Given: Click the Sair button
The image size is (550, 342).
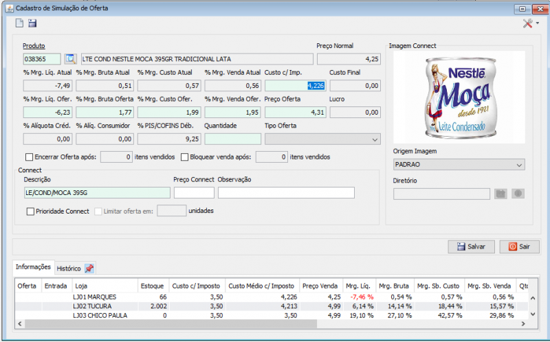Looking at the screenshot, I should [x=520, y=247].
